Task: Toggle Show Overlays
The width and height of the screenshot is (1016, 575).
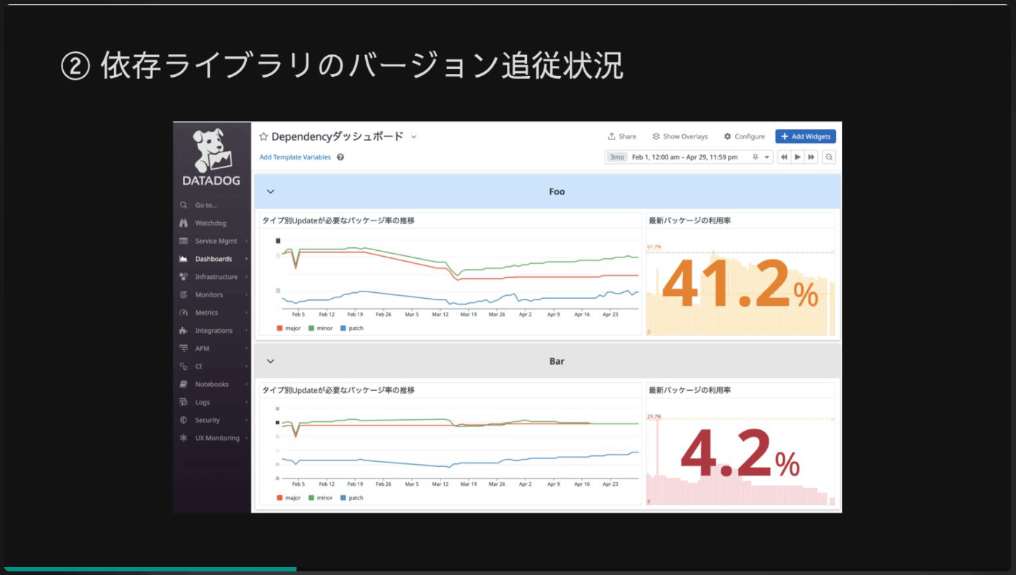Action: pos(680,136)
